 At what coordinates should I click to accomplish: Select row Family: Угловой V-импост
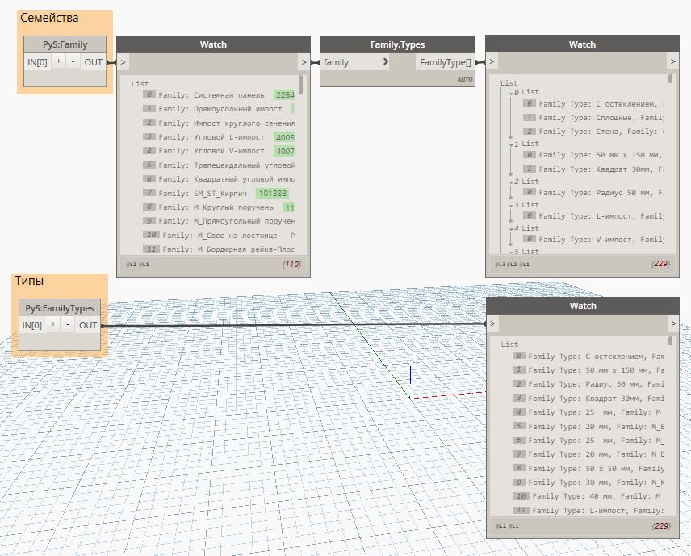click(219, 151)
